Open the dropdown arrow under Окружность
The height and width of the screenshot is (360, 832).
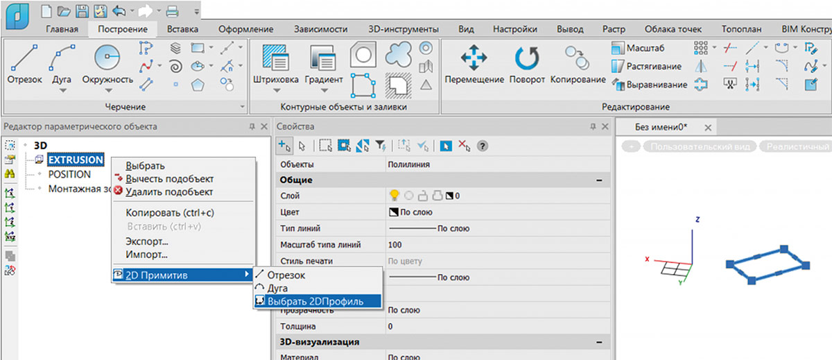tap(107, 90)
